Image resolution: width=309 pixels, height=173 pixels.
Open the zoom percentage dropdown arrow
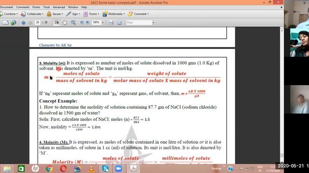click(x=103, y=23)
